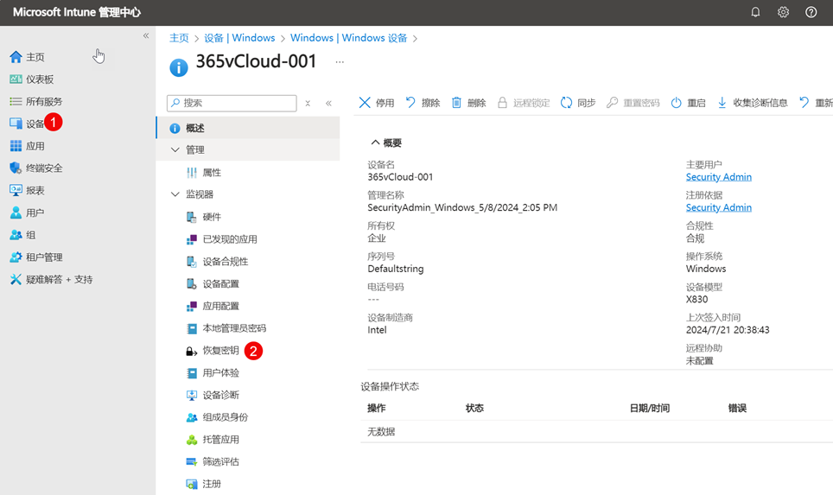Click the 状态 column header
This screenshot has height=495, width=833.
(474, 408)
